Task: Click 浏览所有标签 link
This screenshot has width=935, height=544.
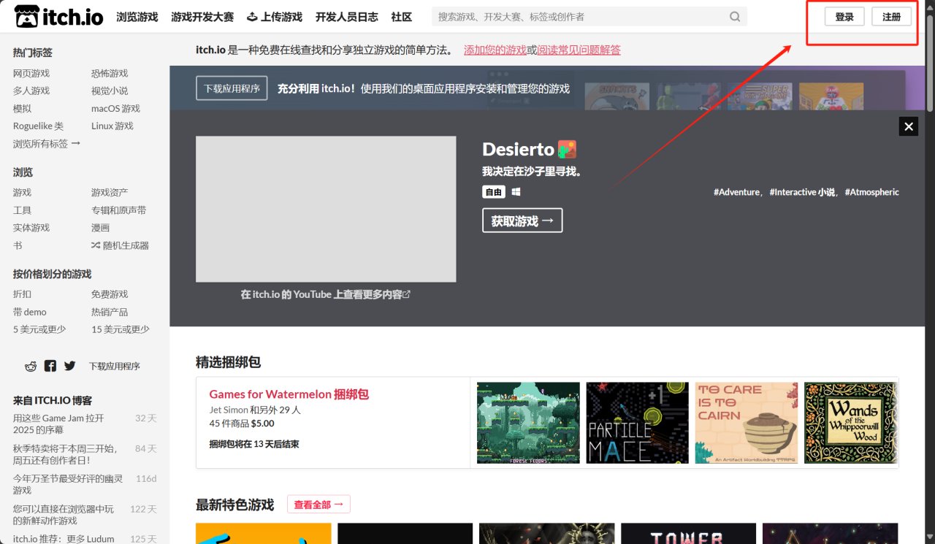Action: [x=47, y=144]
